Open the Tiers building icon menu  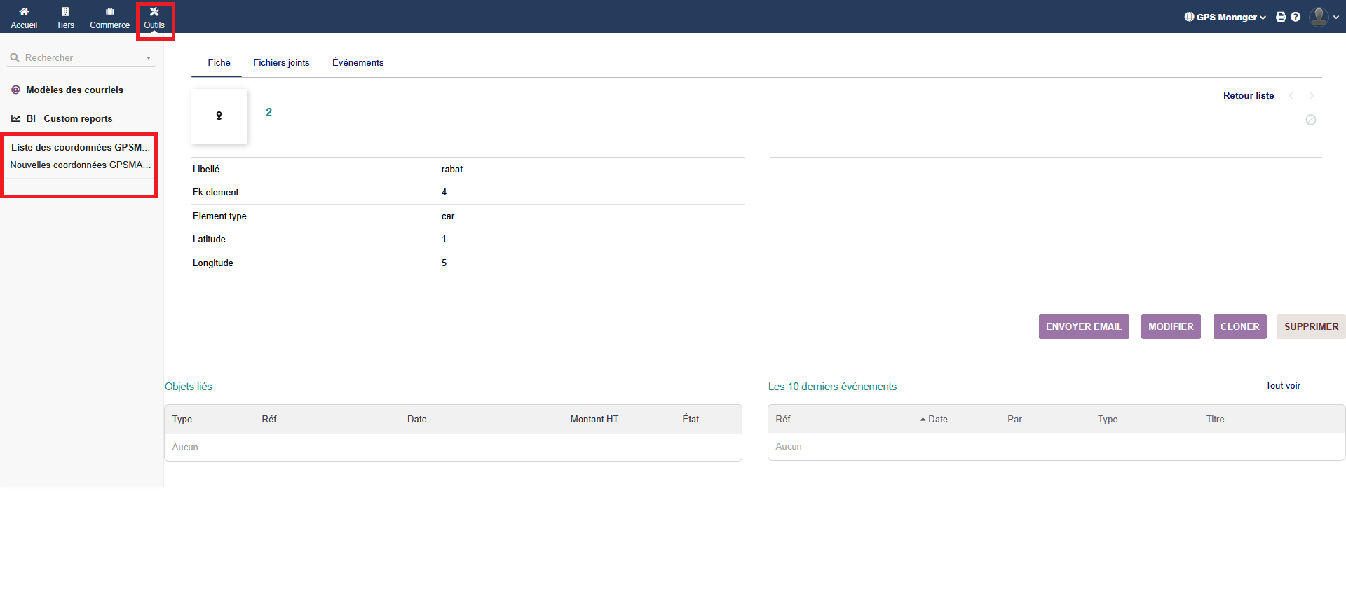tap(65, 12)
